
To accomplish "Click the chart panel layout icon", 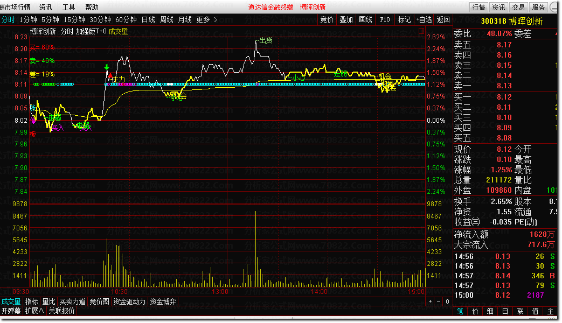I will [421, 31].
